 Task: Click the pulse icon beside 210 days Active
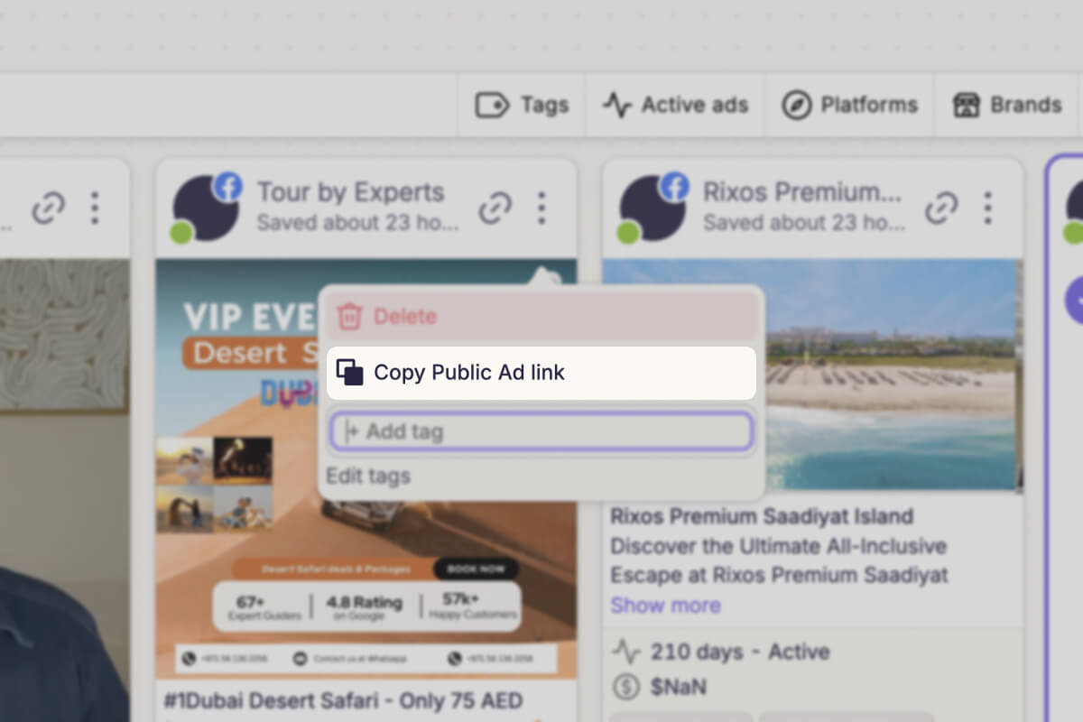(x=625, y=652)
